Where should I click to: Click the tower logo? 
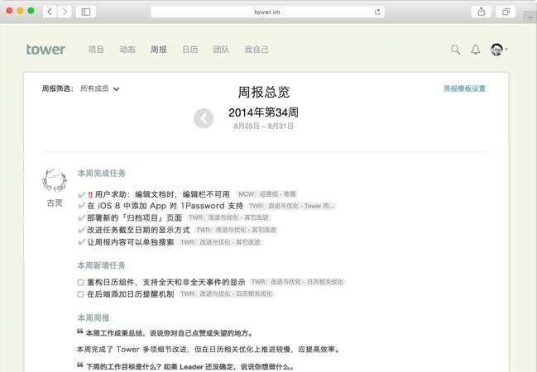tap(46, 50)
